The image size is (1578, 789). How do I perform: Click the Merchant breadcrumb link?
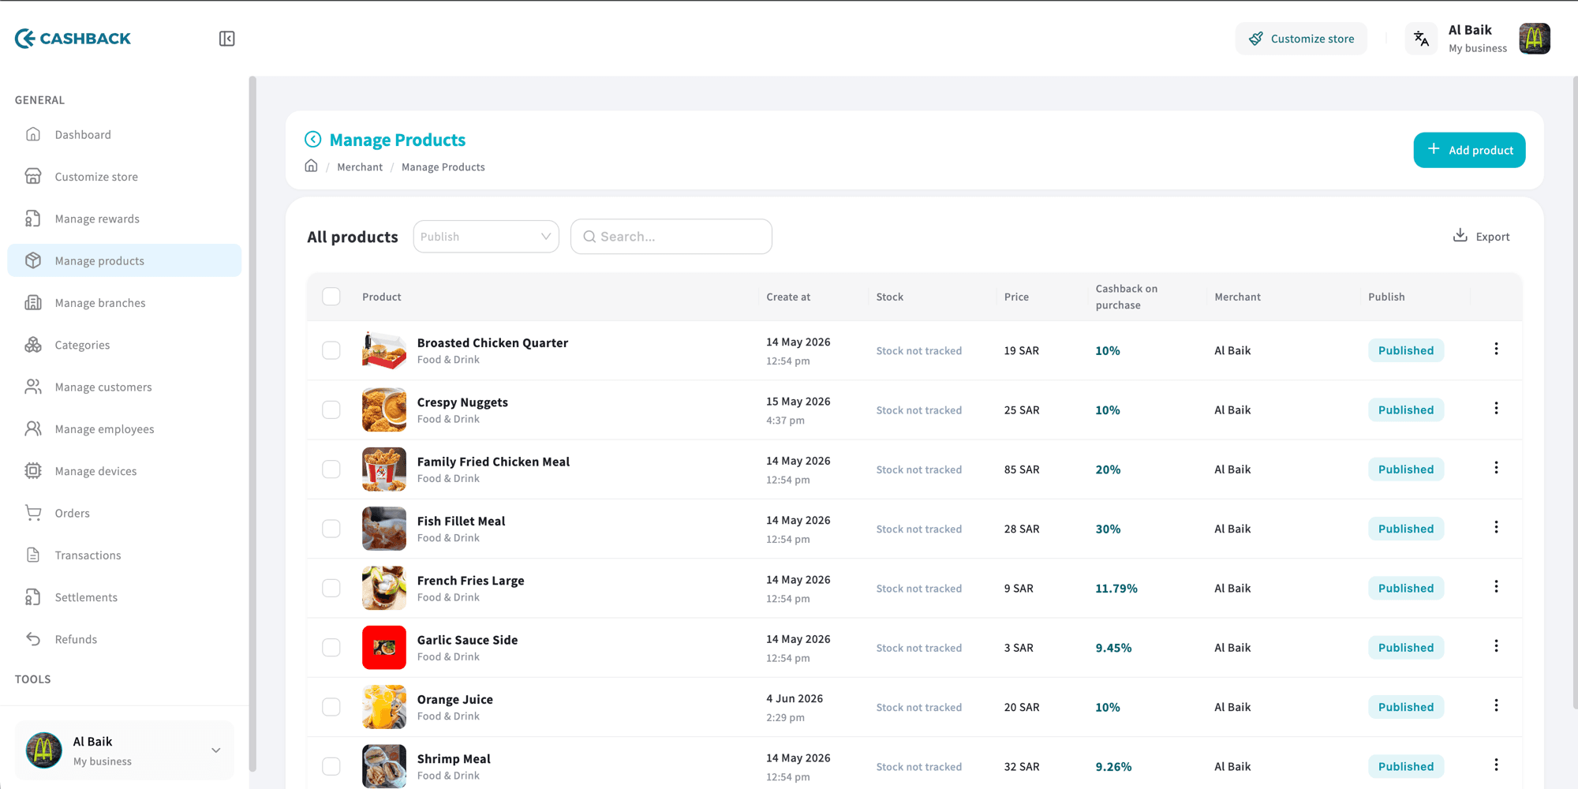tap(360, 167)
